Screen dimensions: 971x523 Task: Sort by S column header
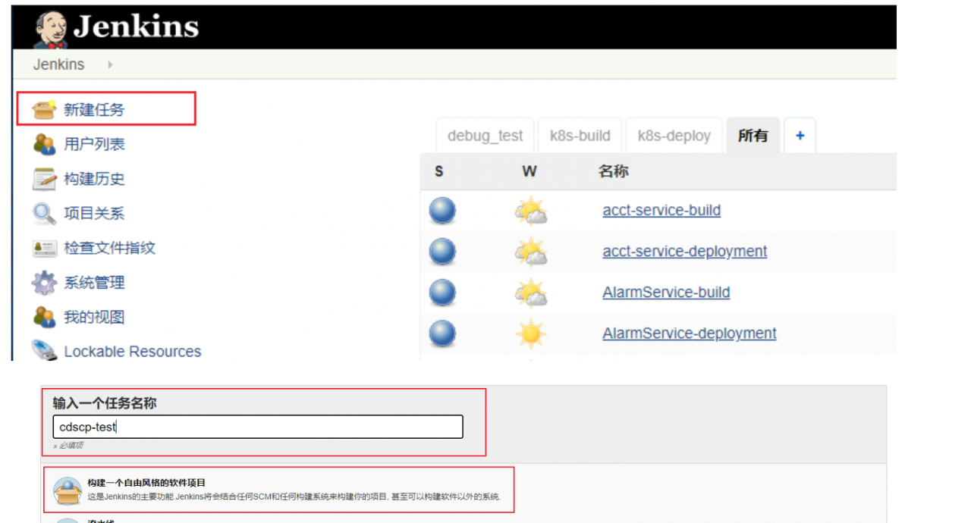439,172
